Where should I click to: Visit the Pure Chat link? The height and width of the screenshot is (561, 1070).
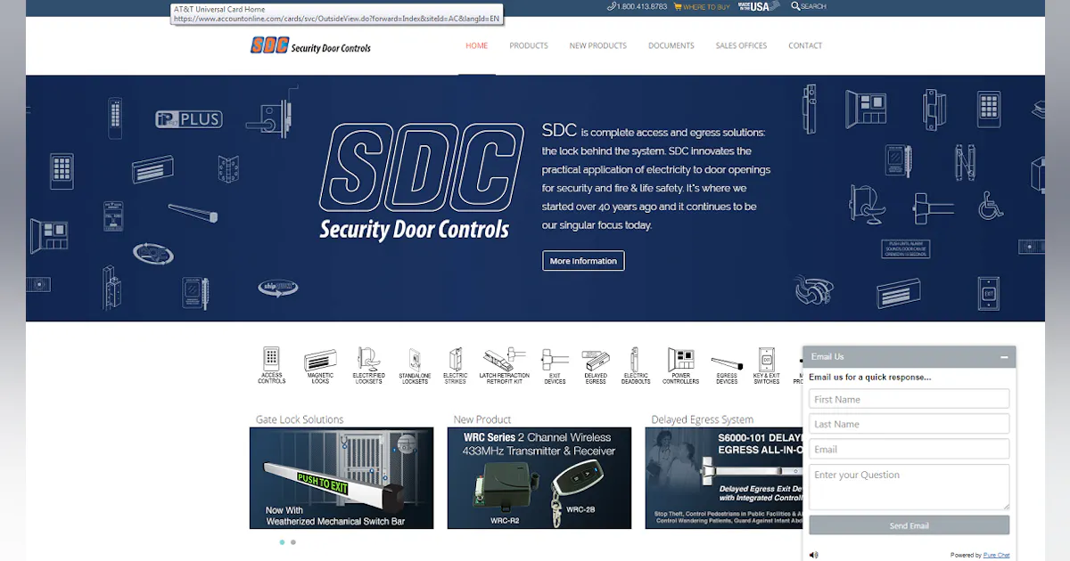point(997,554)
